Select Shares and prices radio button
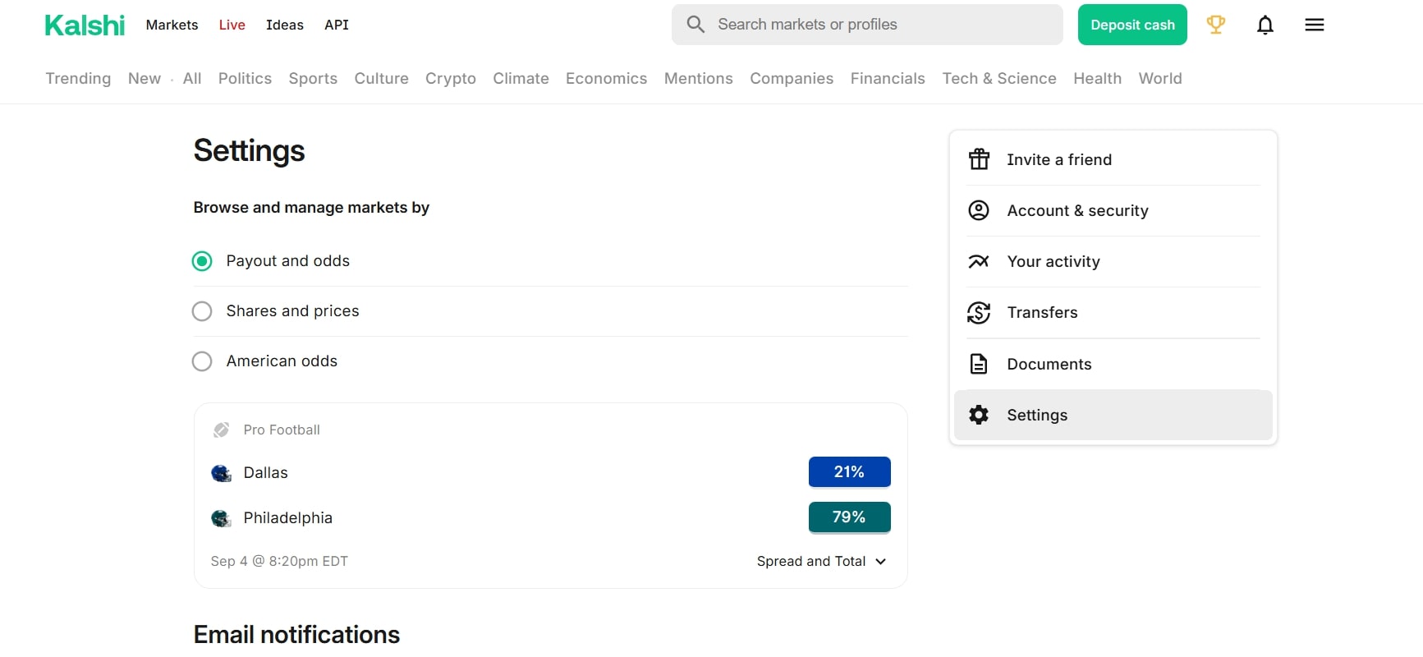This screenshot has height=657, width=1423. 202,311
